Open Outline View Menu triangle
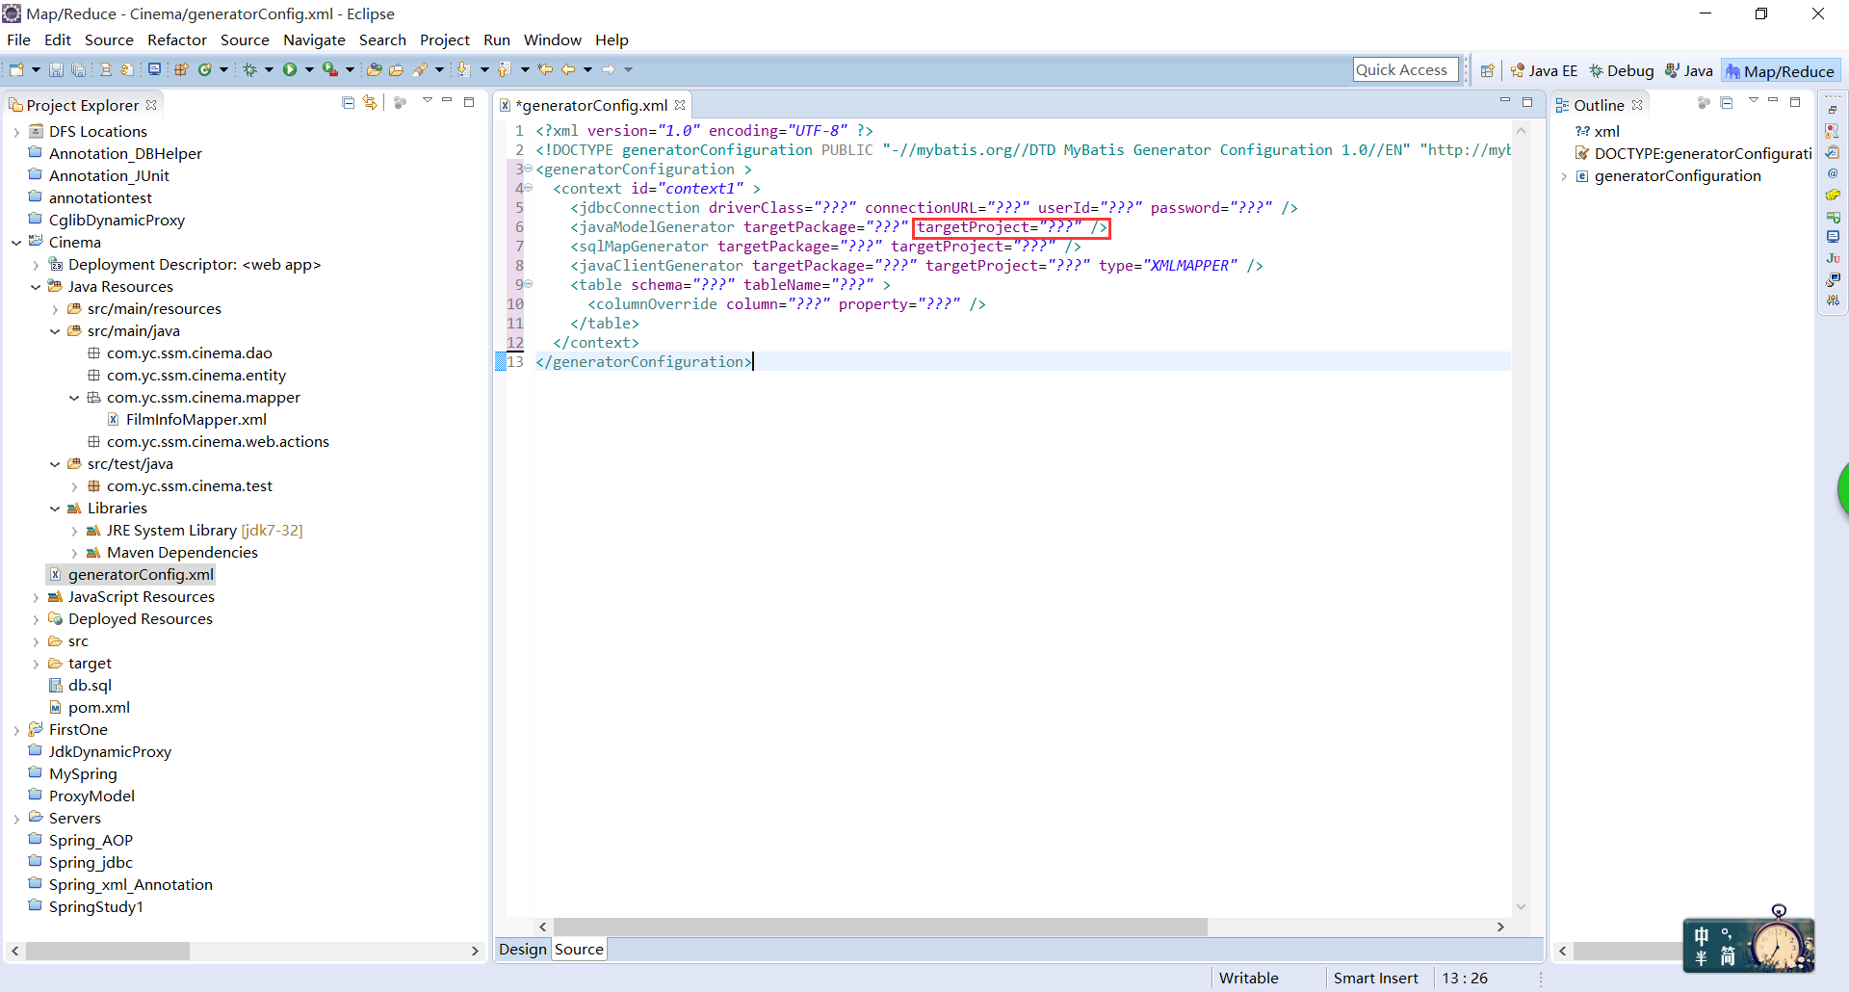 [x=1753, y=101]
